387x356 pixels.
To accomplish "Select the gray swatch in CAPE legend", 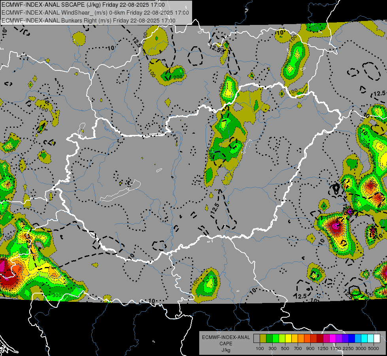I will pyautogui.click(x=257, y=339).
